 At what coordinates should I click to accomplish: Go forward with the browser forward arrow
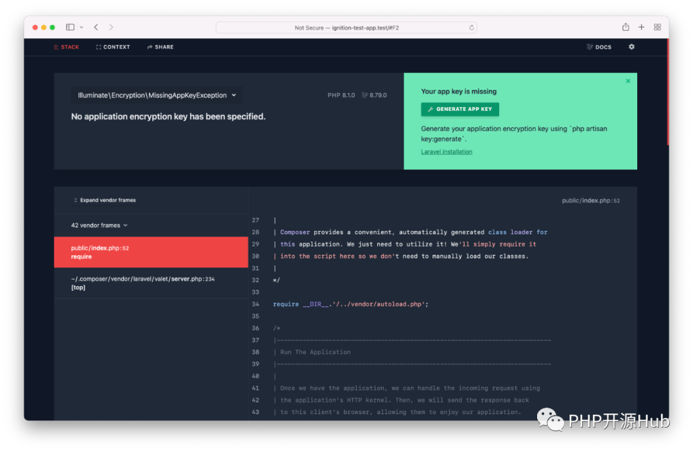click(111, 27)
